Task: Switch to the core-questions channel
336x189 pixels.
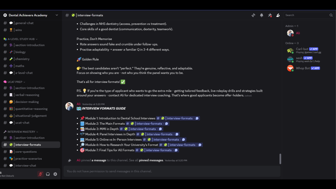Action: tap(31, 152)
